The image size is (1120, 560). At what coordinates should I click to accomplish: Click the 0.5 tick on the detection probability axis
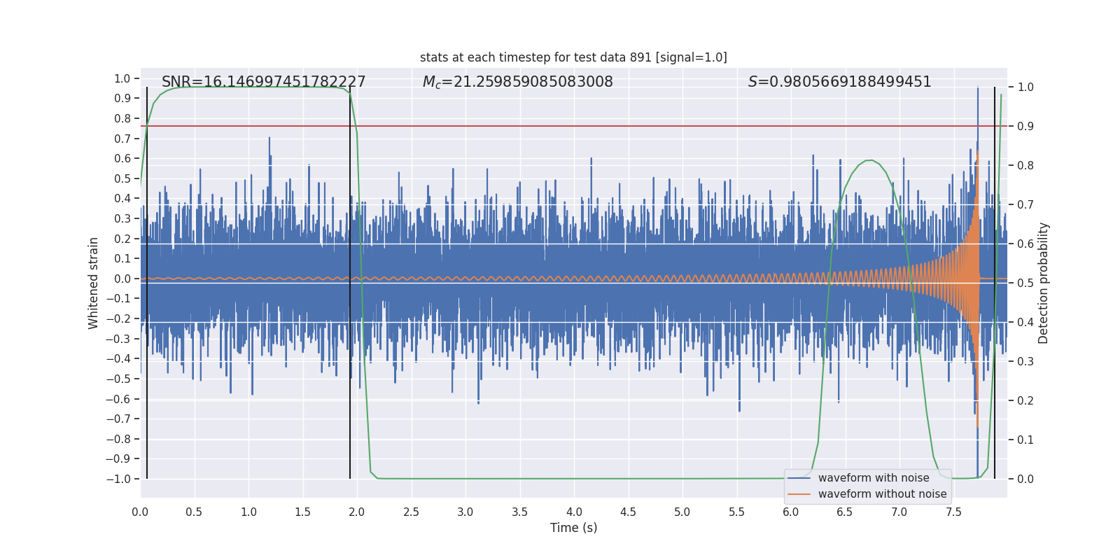point(1025,283)
